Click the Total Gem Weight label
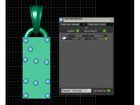Image resolution: width=140 pixels, height=105 pixels. click(x=70, y=24)
